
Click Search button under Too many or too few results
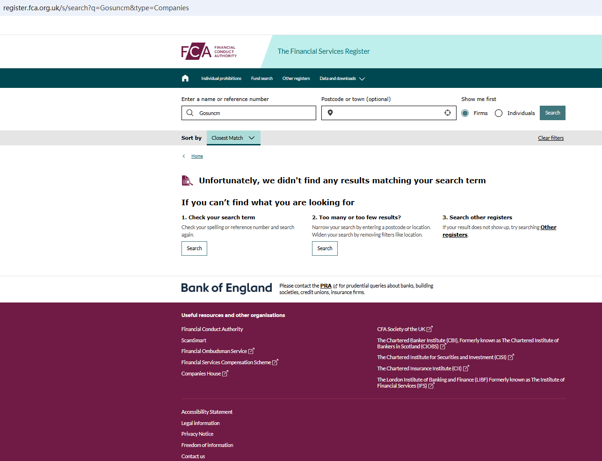(325, 248)
